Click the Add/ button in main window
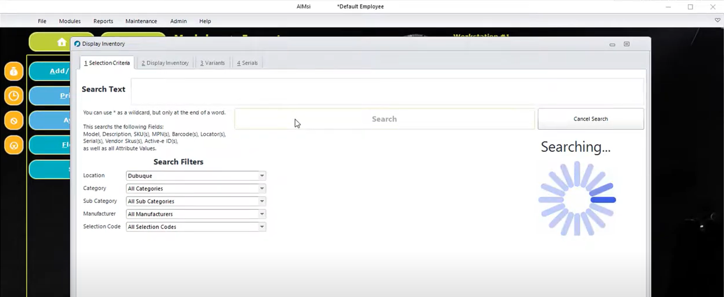Viewport: 724px width, 297px height. (50, 71)
